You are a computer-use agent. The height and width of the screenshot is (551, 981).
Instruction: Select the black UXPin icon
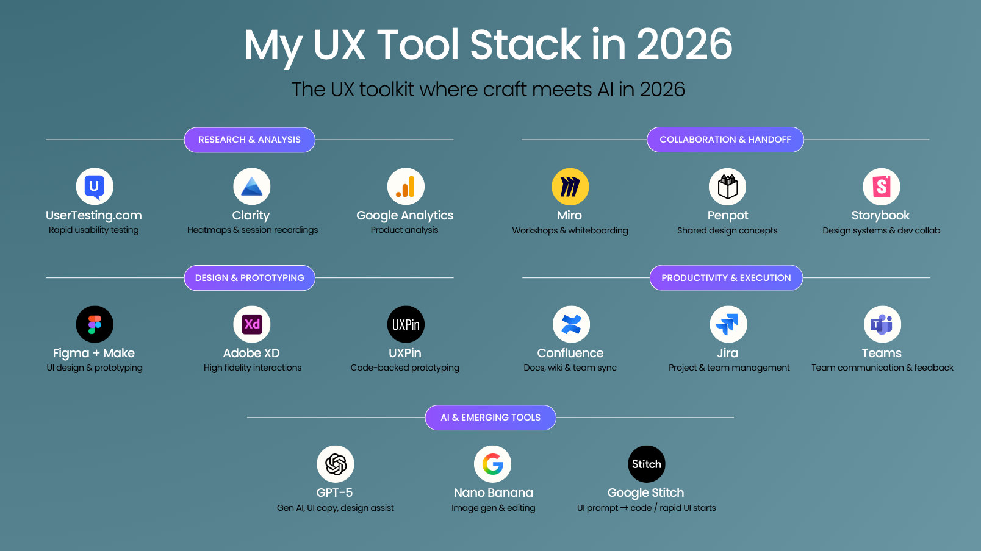pyautogui.click(x=406, y=324)
